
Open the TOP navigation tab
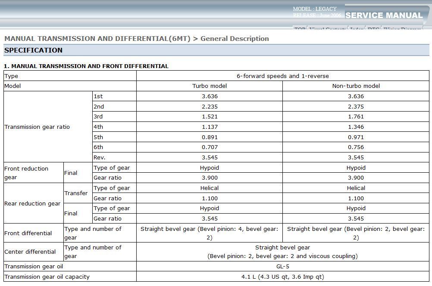click(300, 29)
